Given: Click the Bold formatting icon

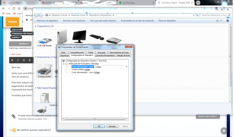Looking at the screenshot, I should click(x=12, y=60).
